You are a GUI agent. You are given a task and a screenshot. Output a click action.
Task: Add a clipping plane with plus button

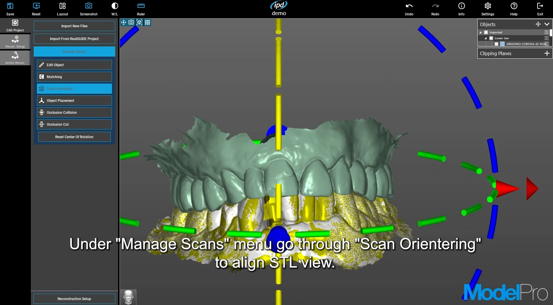point(547,53)
